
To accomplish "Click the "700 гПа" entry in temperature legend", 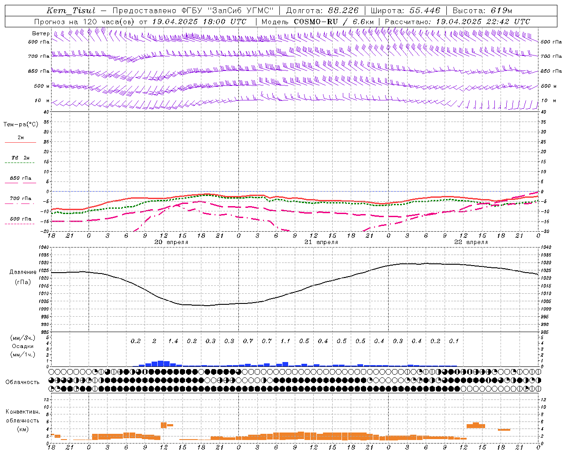I will click(21, 199).
